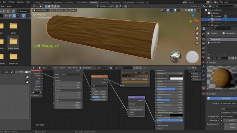The height and width of the screenshot is (133, 237).
Task: Select the cursor/select box tool icon in viewport header
Action: [40, 6]
